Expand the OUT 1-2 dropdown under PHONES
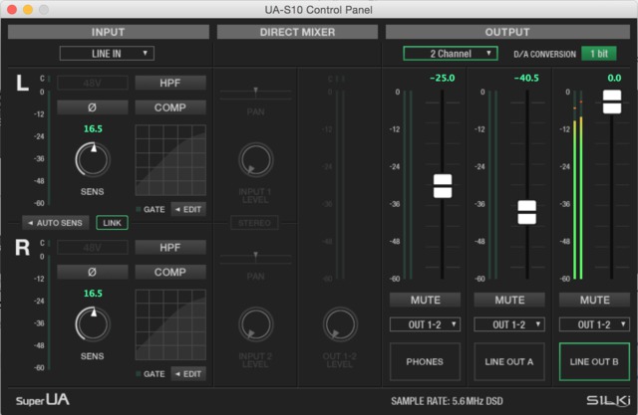The height and width of the screenshot is (415, 638). (425, 323)
